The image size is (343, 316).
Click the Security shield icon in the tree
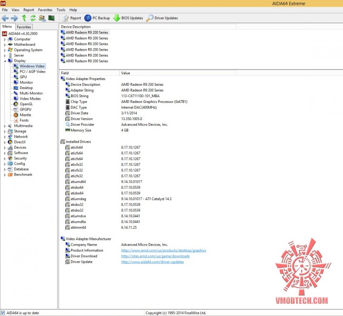pos(10,158)
